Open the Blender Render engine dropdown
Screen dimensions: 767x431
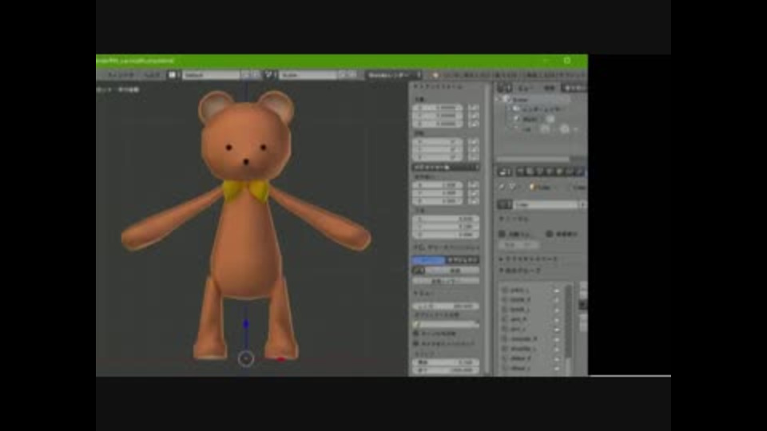click(x=394, y=75)
